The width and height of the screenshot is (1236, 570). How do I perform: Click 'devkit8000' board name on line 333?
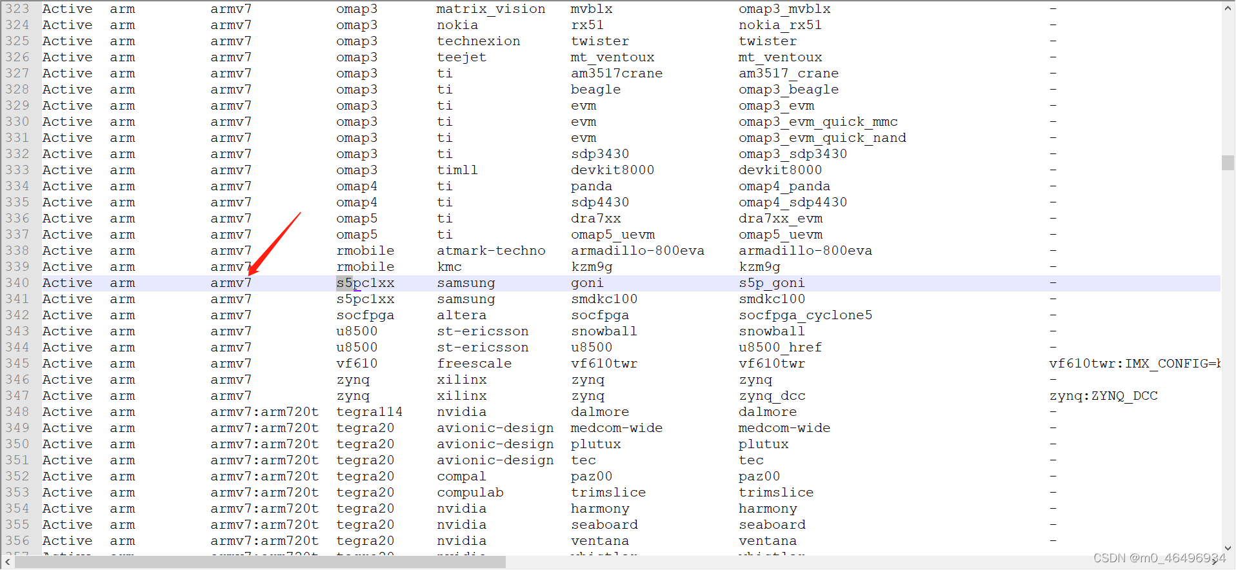(x=612, y=170)
